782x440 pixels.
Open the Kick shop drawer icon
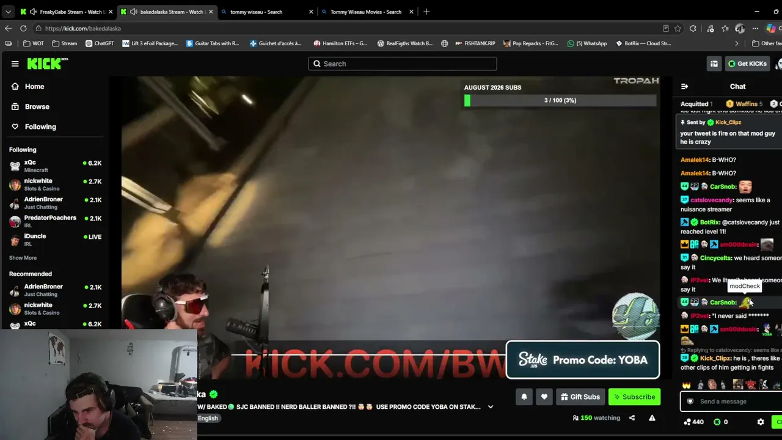pyautogui.click(x=714, y=64)
